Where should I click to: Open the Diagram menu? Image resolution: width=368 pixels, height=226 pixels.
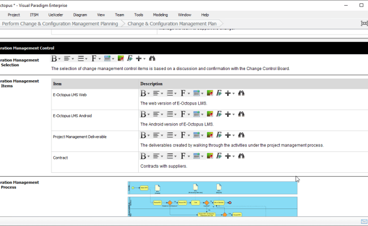(x=80, y=15)
